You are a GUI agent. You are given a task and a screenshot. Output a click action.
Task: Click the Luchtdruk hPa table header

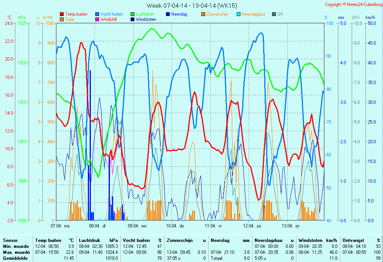[x=99, y=240]
